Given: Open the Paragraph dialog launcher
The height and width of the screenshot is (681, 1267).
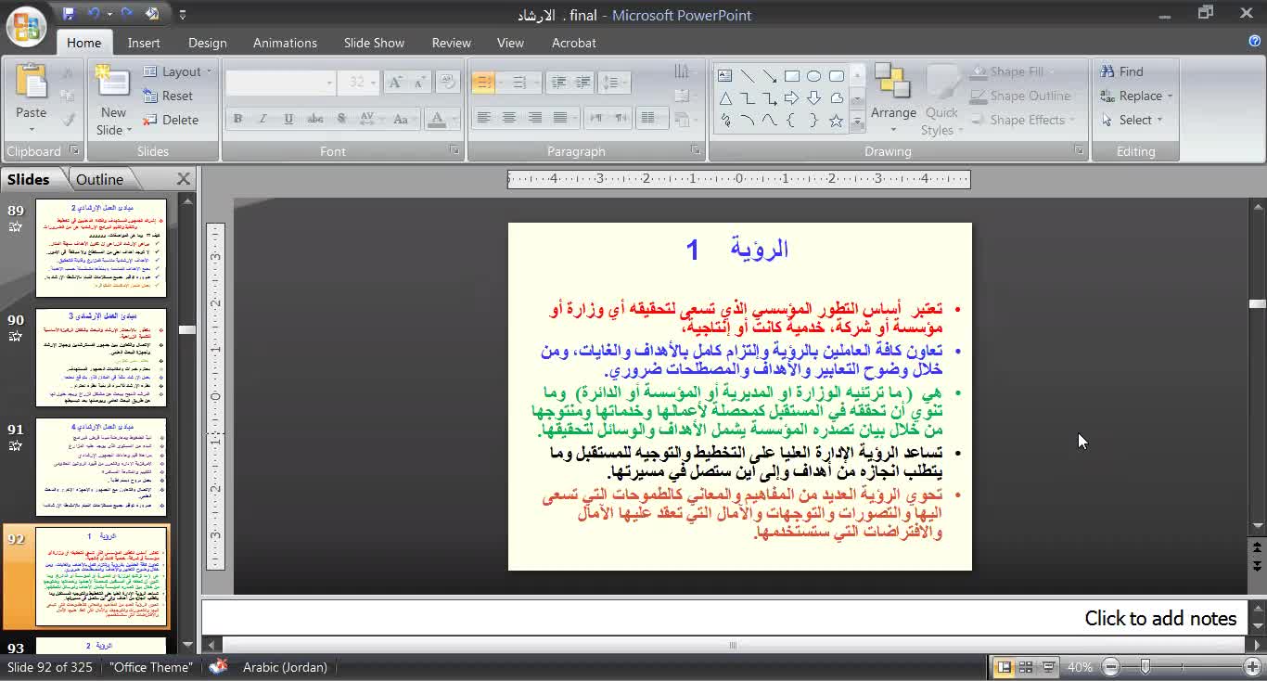Looking at the screenshot, I should pos(696,150).
